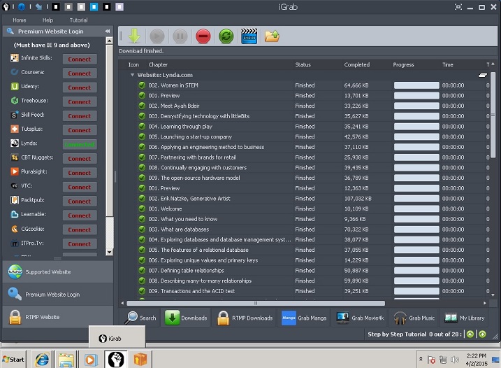Select Premium Website Login sidebar section
This screenshot has width=501, height=368.
(x=58, y=294)
